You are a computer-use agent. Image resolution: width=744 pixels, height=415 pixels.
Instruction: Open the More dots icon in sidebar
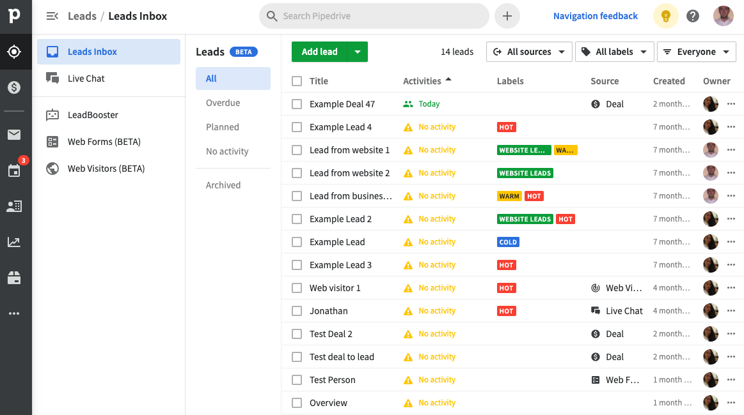click(14, 313)
